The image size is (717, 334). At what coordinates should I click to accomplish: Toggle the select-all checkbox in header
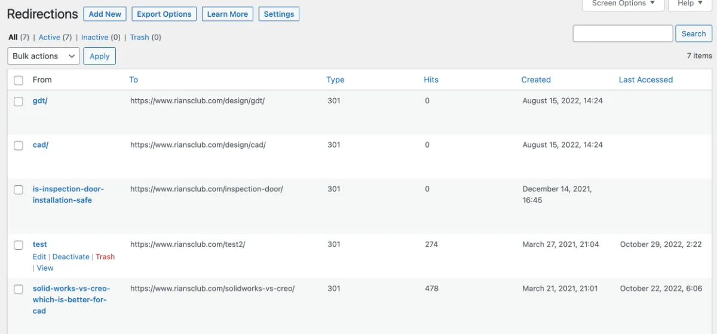coord(19,80)
